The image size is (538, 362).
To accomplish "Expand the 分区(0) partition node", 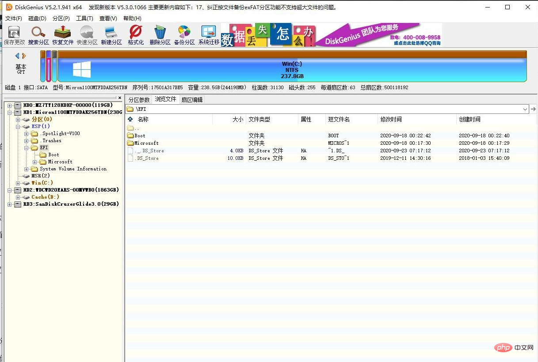I will (18, 119).
